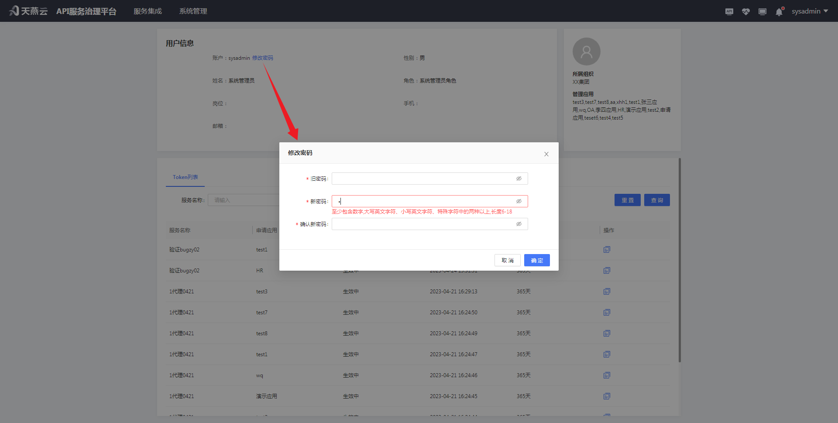The image size is (838, 423).
Task: Click the 天燕云 platform logo
Action: click(28, 10)
